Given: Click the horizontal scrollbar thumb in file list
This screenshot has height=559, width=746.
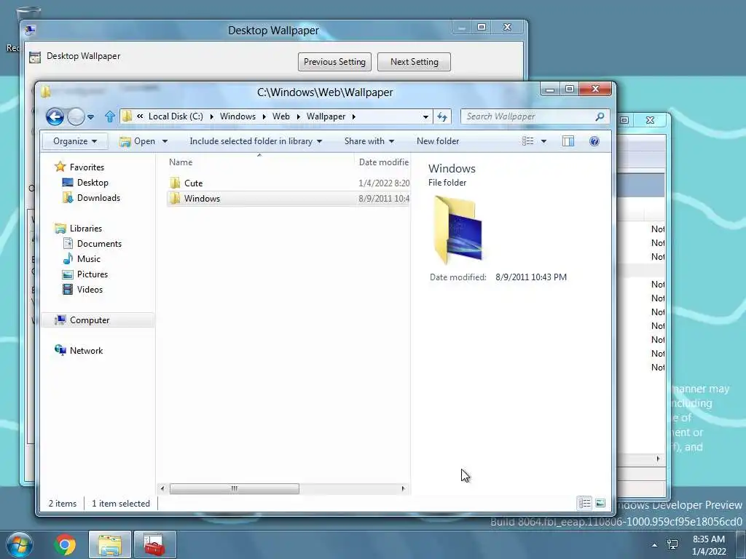Looking at the screenshot, I should 234,488.
